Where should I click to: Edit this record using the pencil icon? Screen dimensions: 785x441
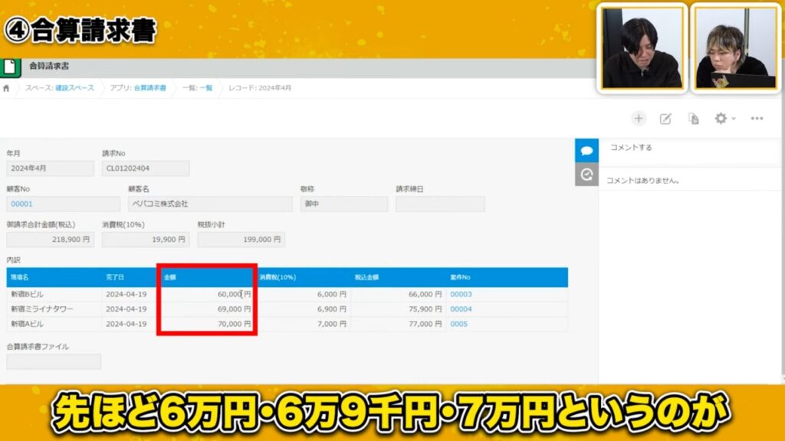665,119
